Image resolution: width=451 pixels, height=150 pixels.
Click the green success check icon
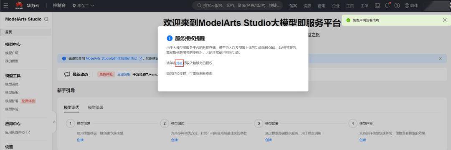coord(348,20)
